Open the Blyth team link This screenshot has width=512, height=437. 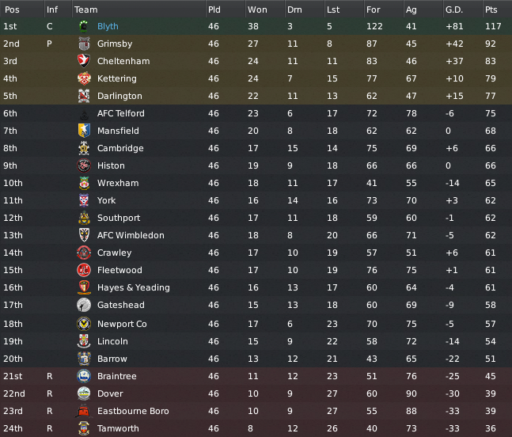108,26
